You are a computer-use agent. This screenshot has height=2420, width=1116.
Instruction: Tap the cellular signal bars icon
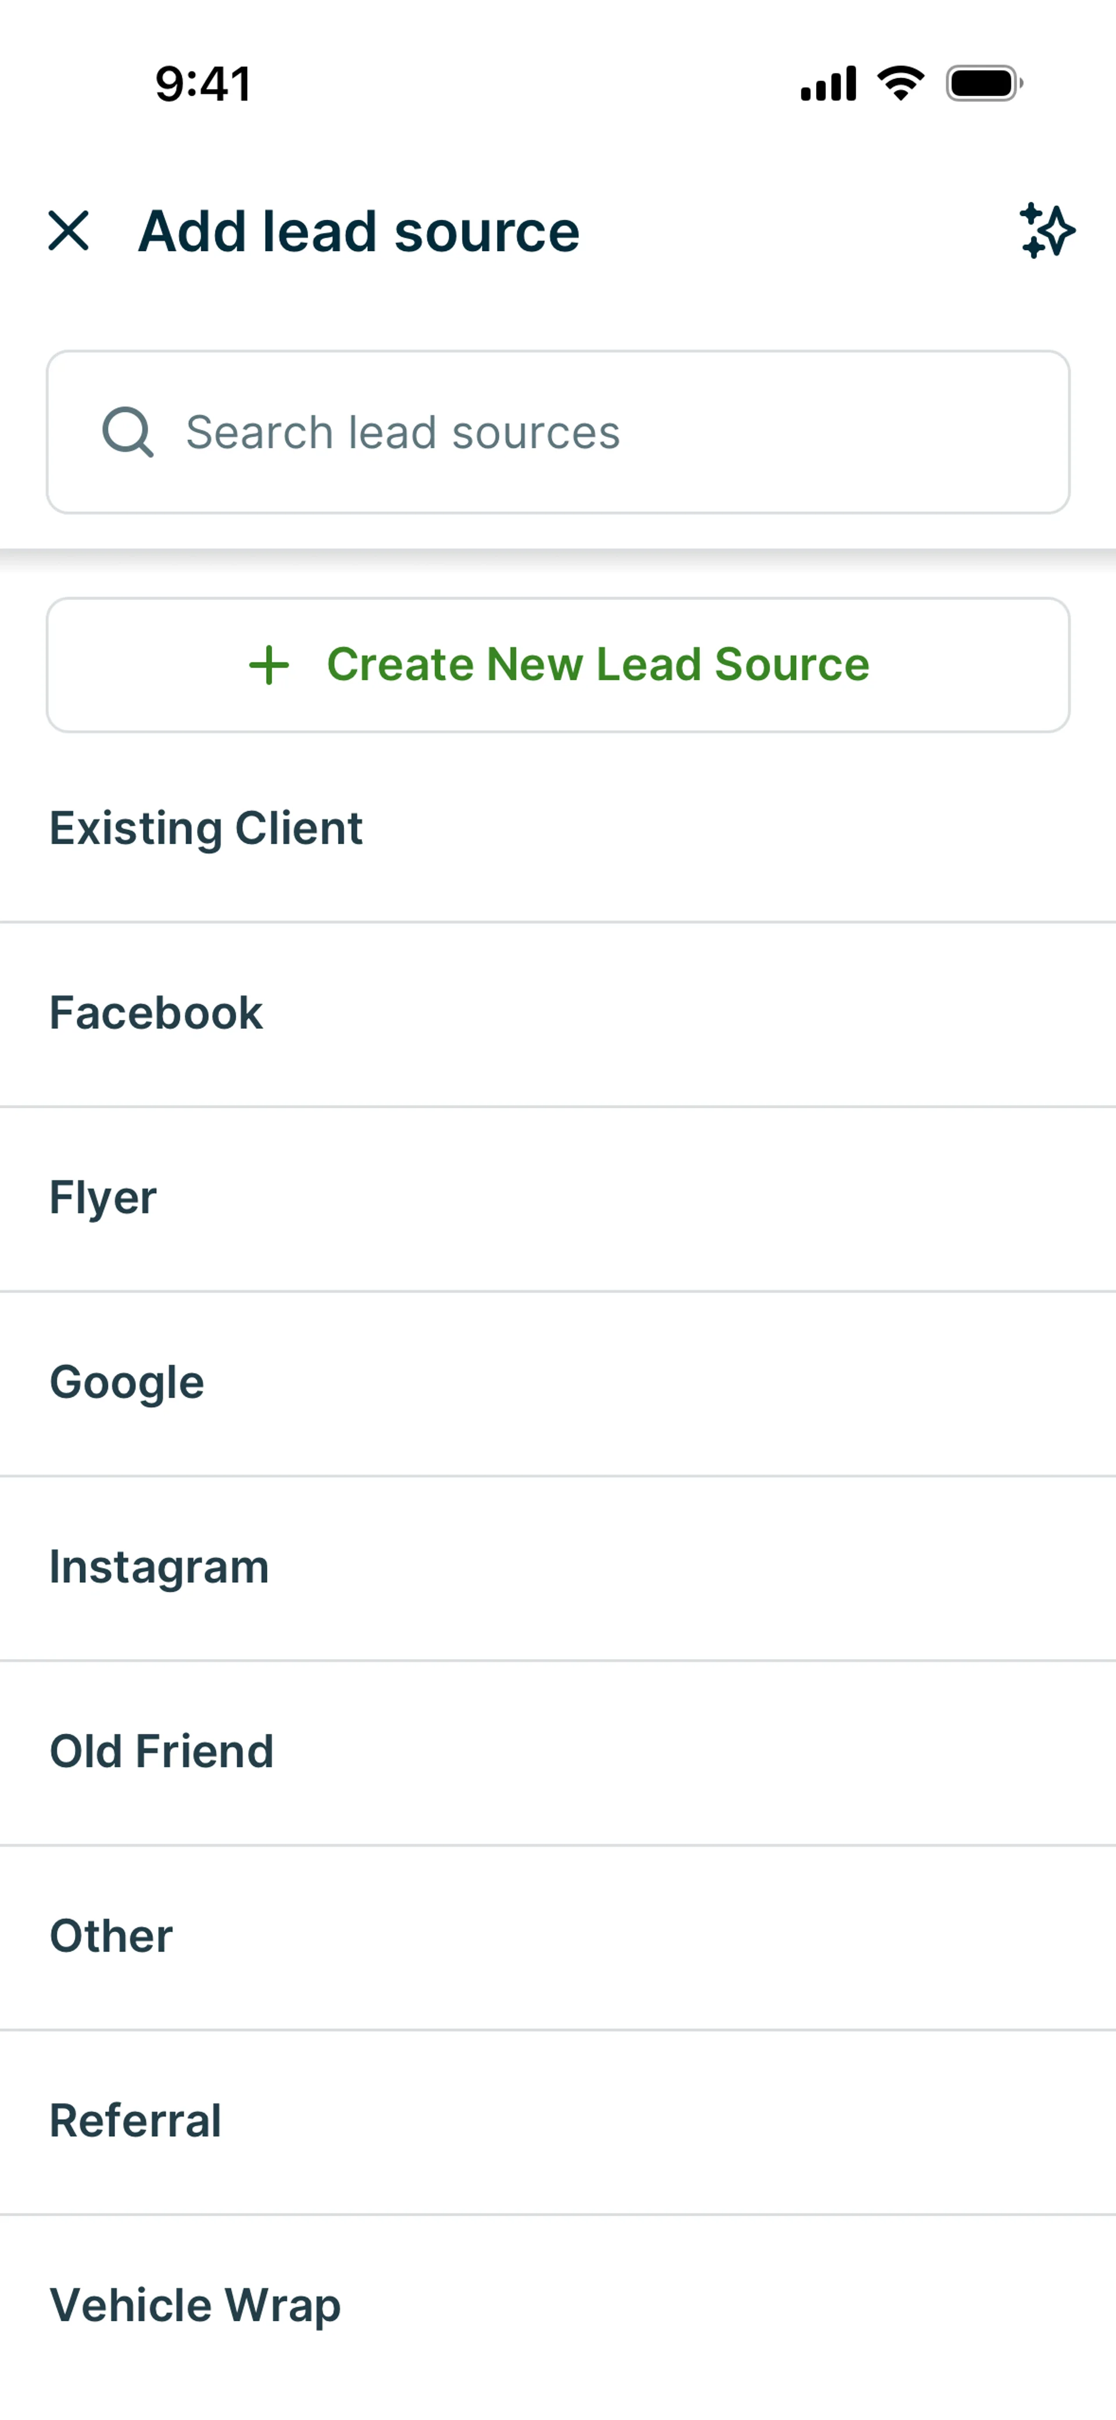[828, 84]
